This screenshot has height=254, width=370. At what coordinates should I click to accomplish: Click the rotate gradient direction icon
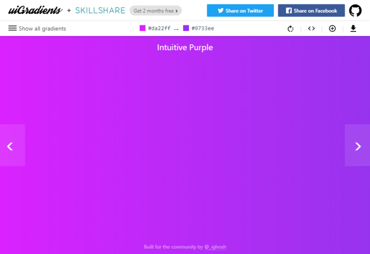[290, 29]
